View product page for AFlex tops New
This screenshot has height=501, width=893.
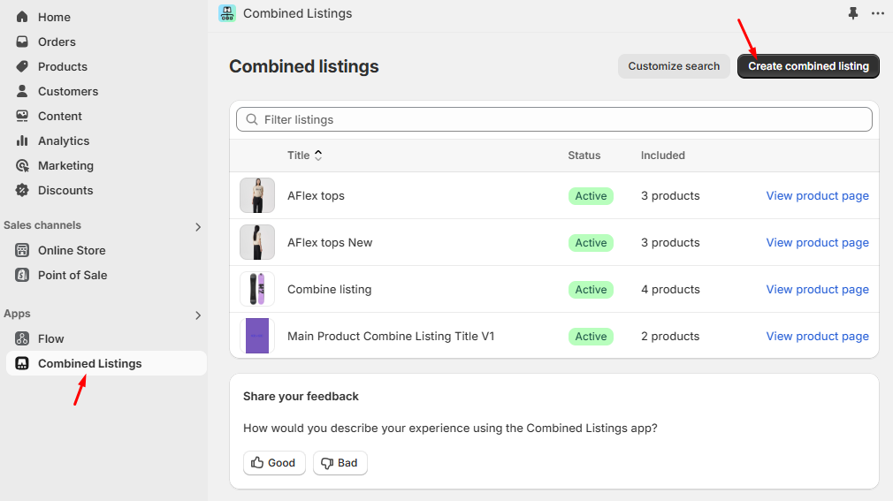click(817, 242)
